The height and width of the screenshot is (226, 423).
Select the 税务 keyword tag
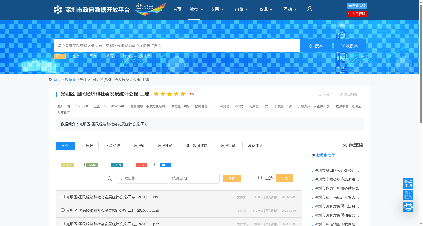76,56
